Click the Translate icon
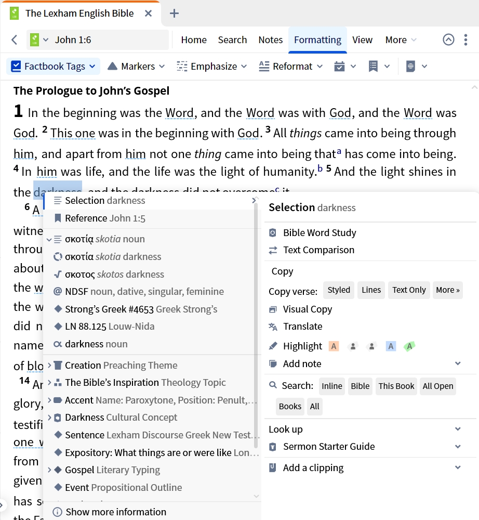Image resolution: width=479 pixels, height=520 pixels. 273,327
